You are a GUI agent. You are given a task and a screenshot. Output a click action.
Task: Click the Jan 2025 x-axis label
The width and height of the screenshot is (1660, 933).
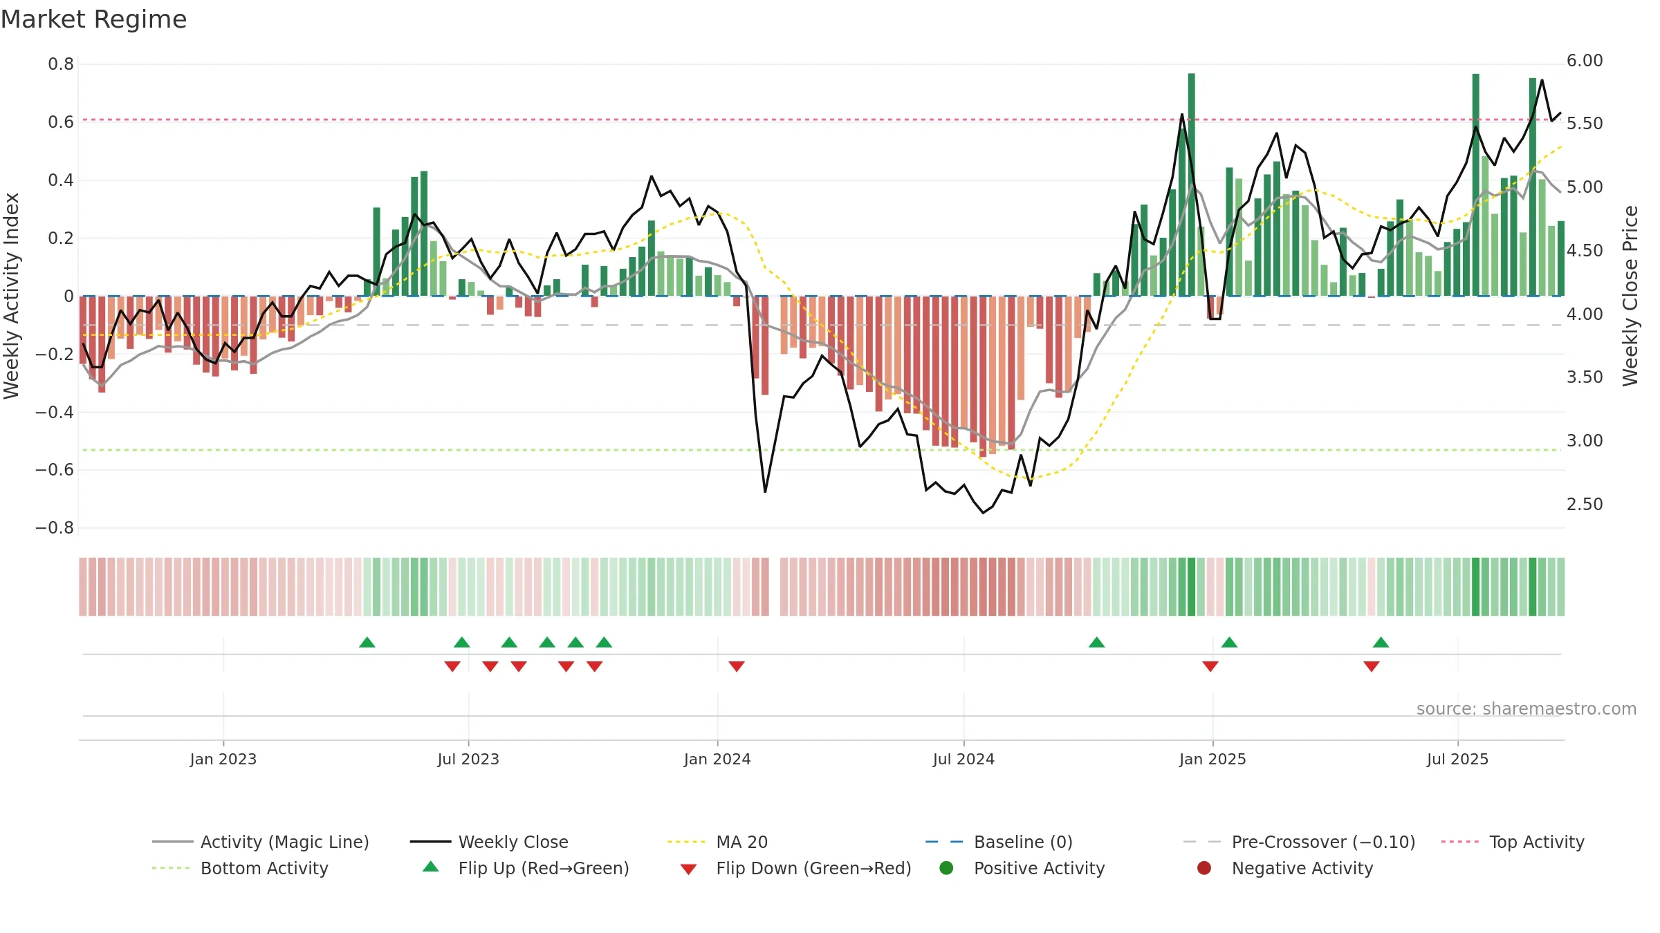[1212, 759]
